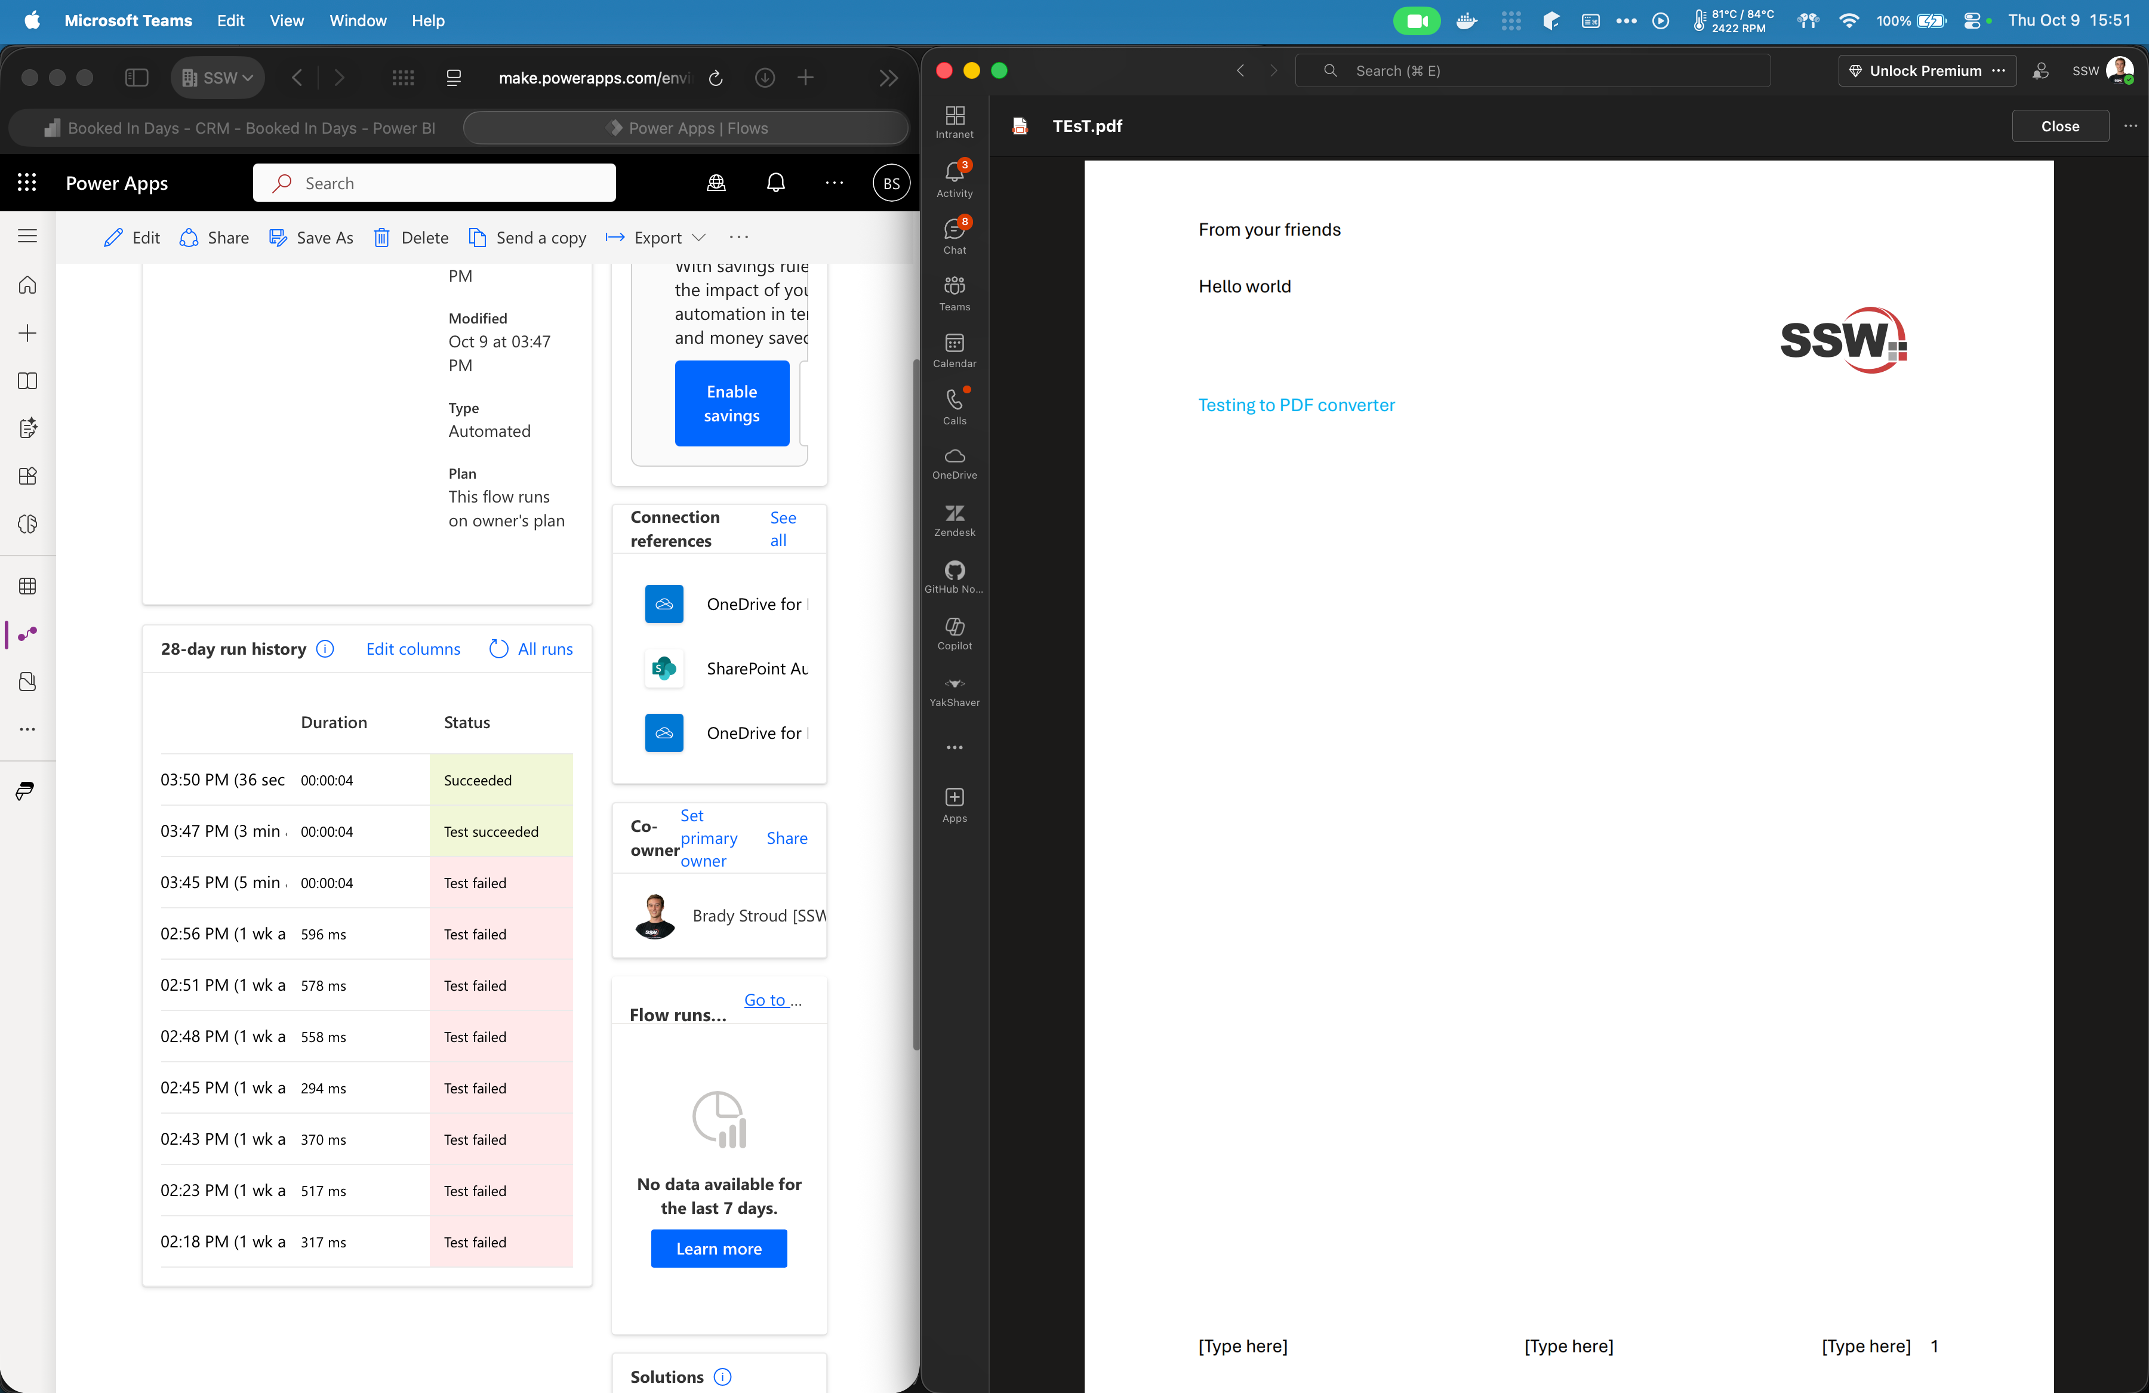Screen dimensions: 2149x1393
Task: Open the Power Apps app launcher waffle
Action: pos(27,183)
